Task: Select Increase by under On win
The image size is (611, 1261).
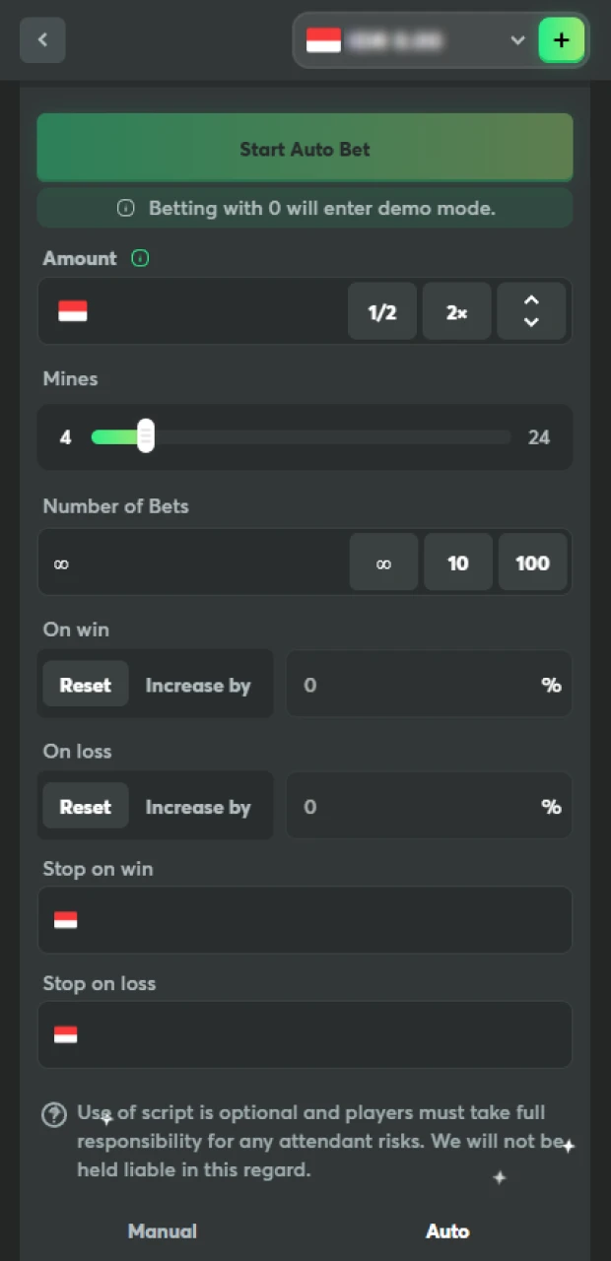Action: [x=198, y=685]
